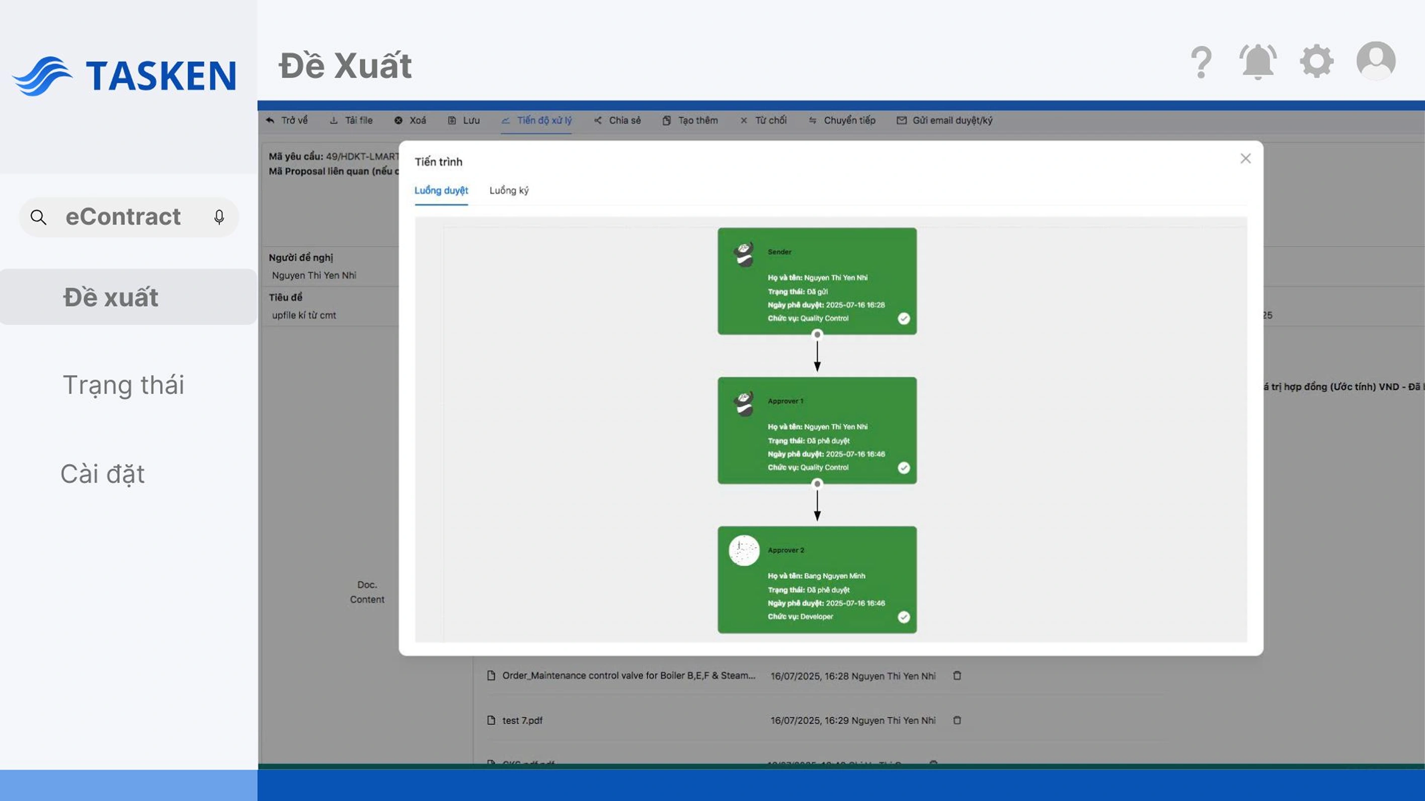
Task: Click the Sender node avatar
Action: (744, 255)
